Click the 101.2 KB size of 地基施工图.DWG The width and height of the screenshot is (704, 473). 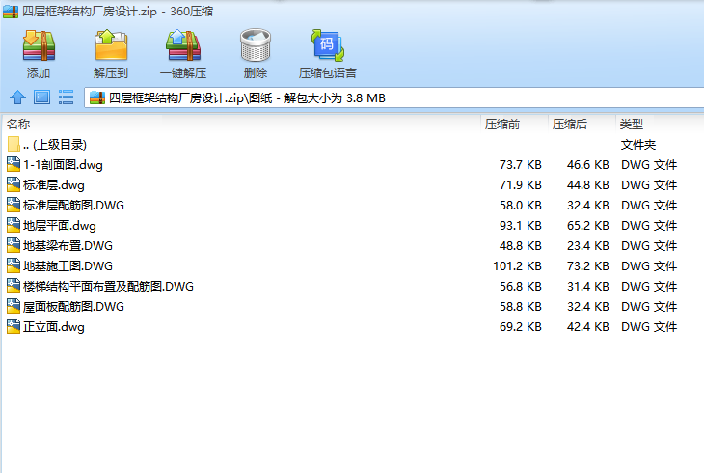517,266
